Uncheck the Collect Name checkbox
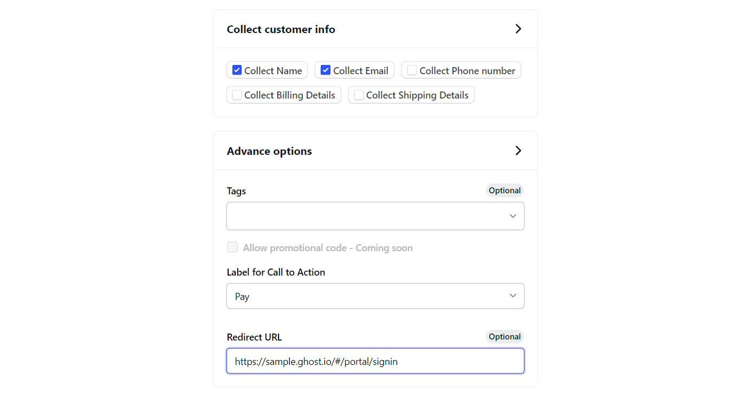 [237, 70]
